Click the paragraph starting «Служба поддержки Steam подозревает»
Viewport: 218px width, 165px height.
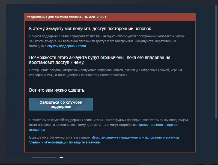pos(107,41)
